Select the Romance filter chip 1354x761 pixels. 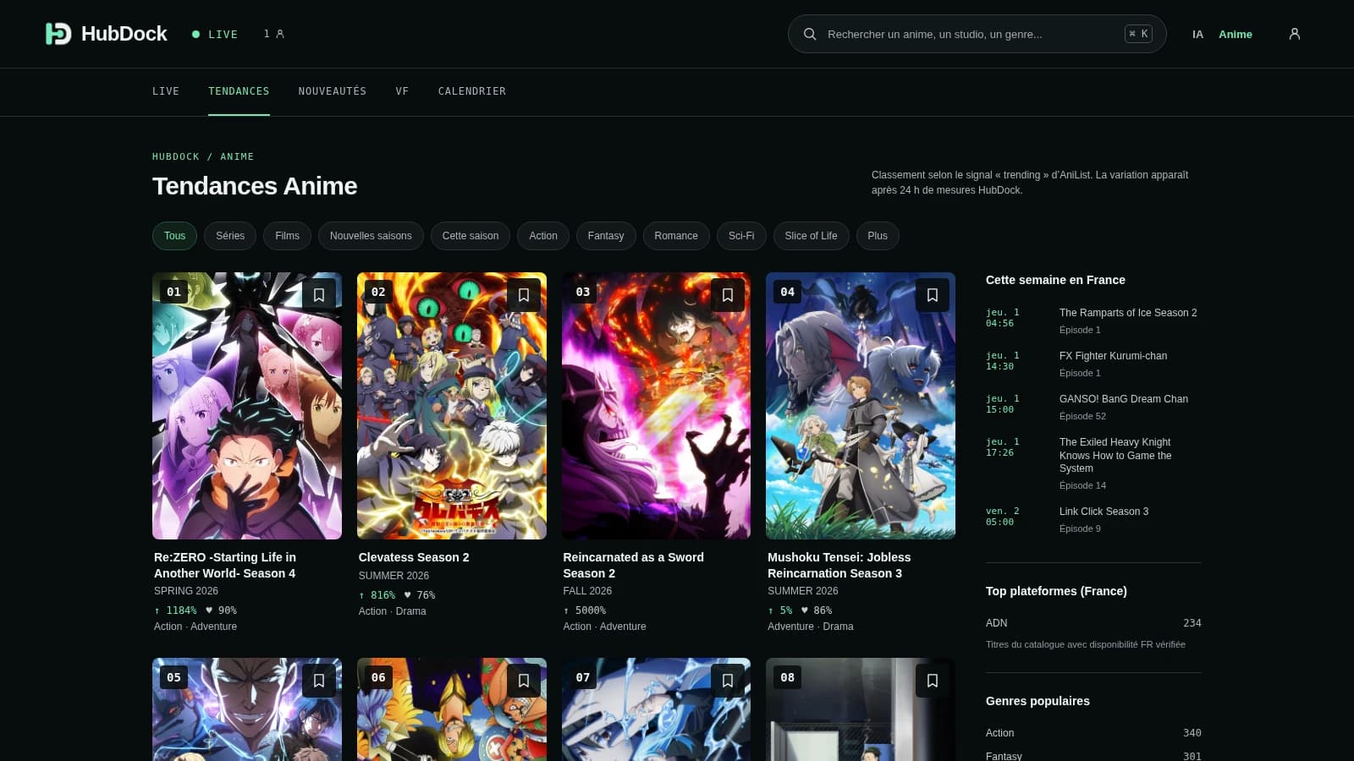point(676,236)
